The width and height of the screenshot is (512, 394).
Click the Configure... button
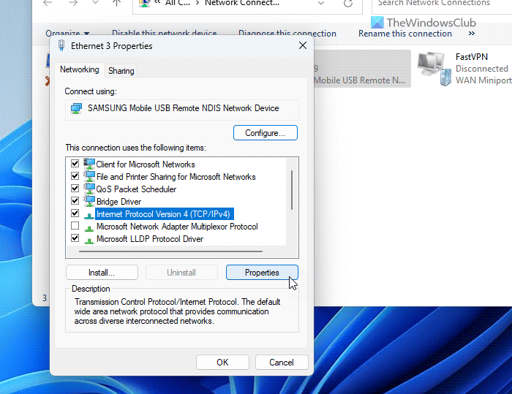[x=265, y=133]
